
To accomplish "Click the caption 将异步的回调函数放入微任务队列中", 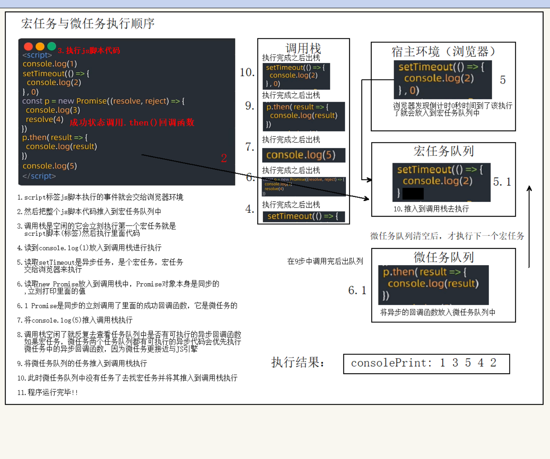I will click(x=437, y=313).
